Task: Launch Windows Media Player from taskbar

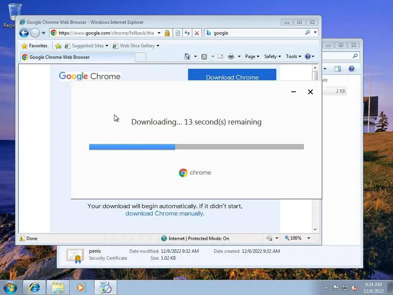Action: 81,287
